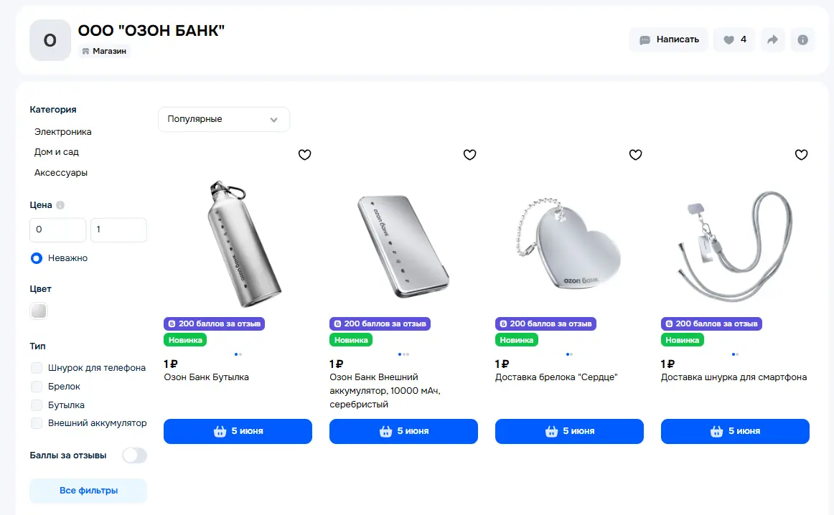Add Озон Банк Бутылка to cart
Viewport: 834px width, 515px height.
(238, 431)
